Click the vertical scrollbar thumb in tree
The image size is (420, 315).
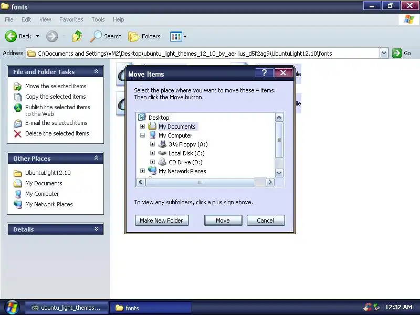click(279, 140)
